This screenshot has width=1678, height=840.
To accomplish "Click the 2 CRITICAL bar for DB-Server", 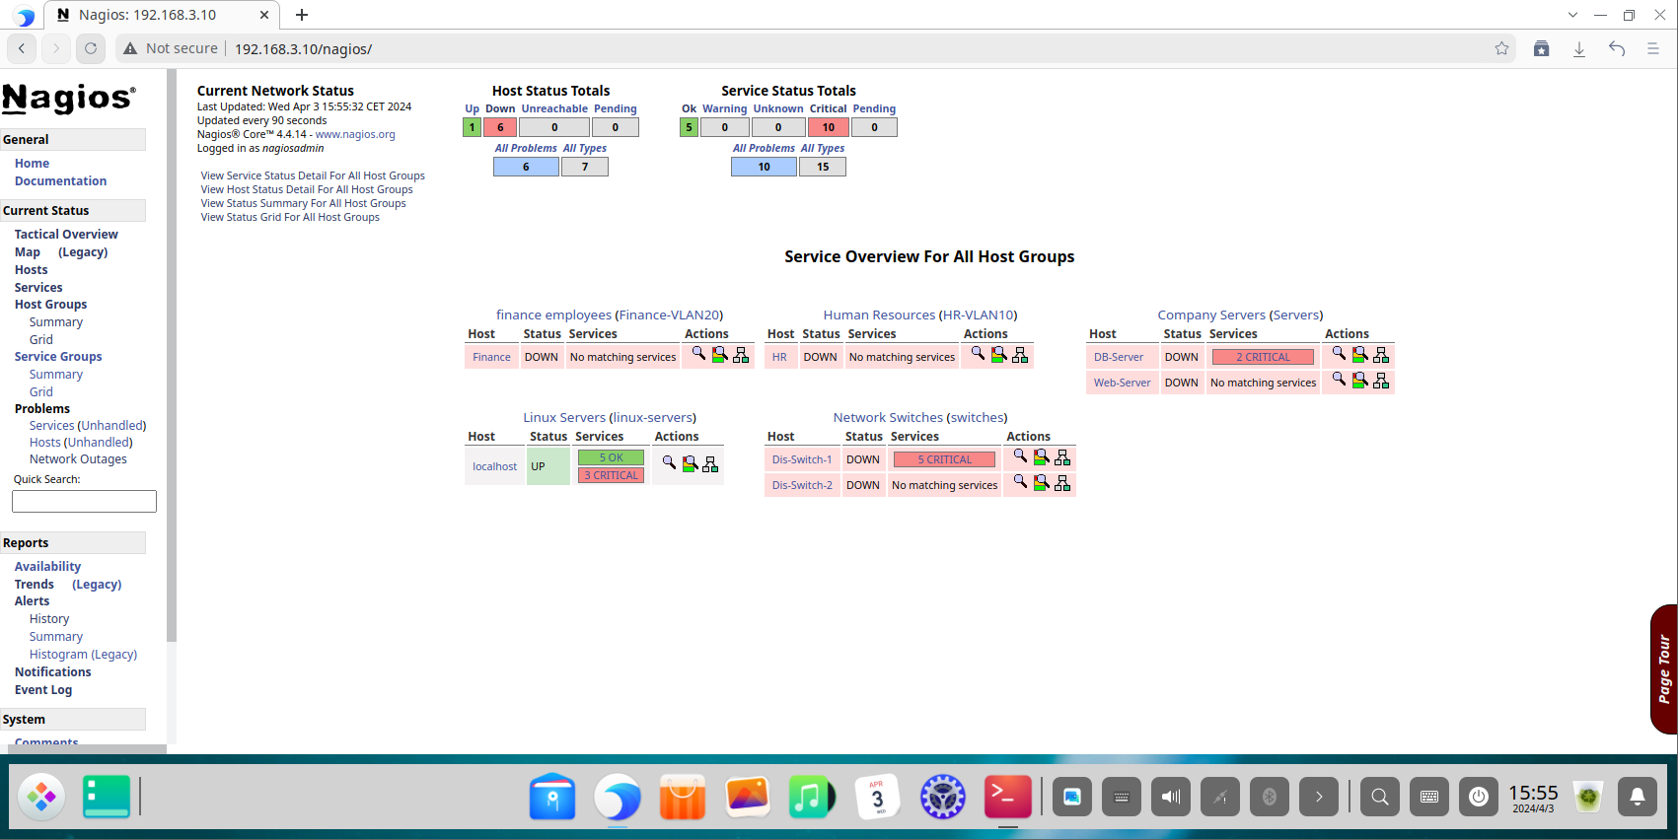I will tap(1263, 357).
